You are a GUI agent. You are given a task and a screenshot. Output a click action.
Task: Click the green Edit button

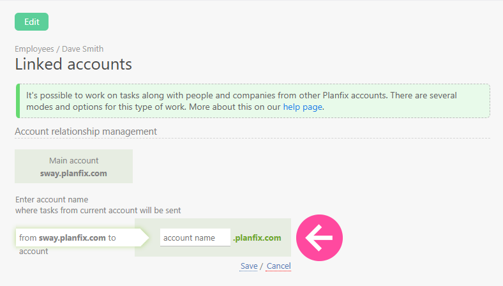[x=31, y=22]
